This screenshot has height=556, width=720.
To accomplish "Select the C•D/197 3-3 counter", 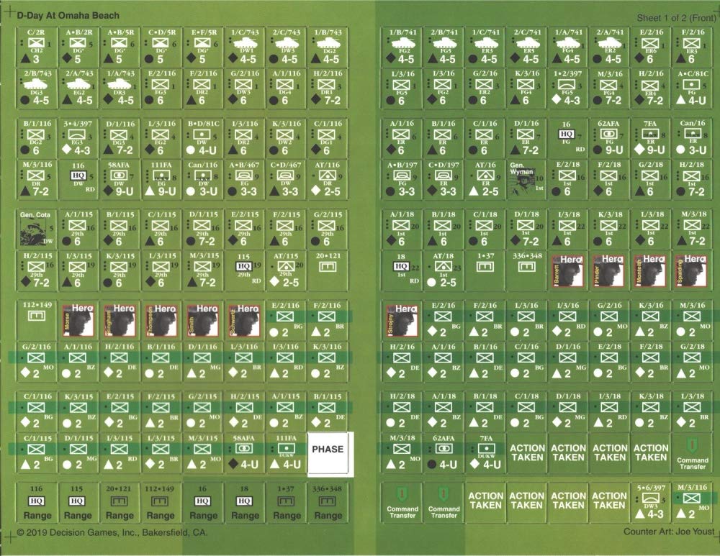I will [443, 180].
